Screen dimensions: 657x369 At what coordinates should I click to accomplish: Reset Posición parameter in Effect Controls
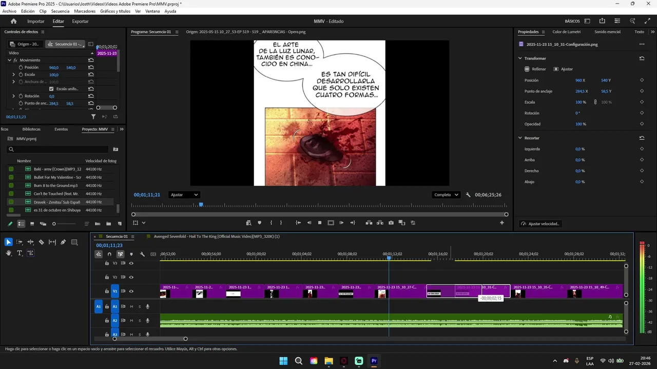point(91,67)
